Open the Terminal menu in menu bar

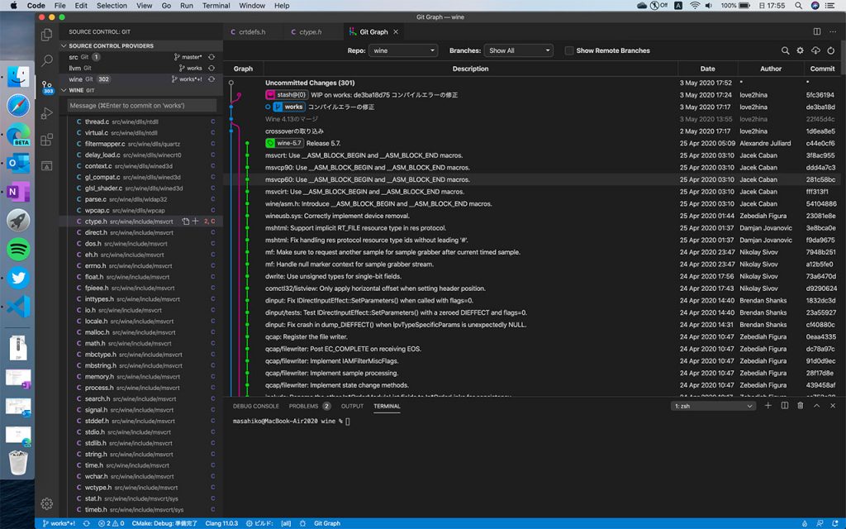tap(216, 6)
